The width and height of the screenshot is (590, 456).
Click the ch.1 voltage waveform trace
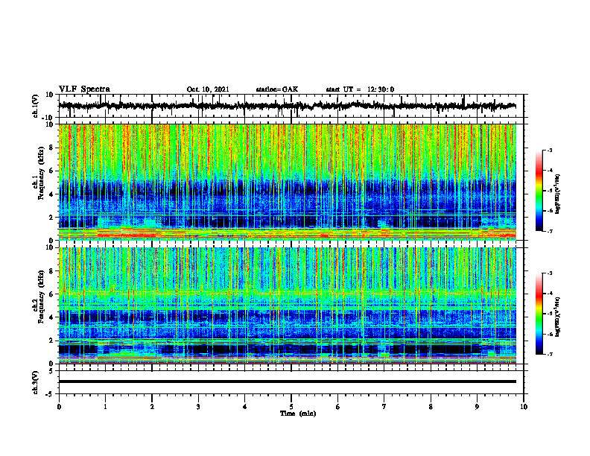pos(287,106)
